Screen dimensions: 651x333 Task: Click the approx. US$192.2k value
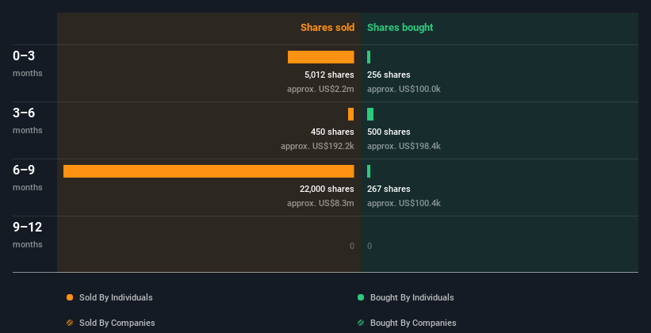pyautogui.click(x=318, y=146)
